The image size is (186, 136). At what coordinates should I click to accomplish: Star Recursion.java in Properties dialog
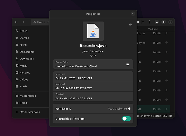[x=130, y=25]
